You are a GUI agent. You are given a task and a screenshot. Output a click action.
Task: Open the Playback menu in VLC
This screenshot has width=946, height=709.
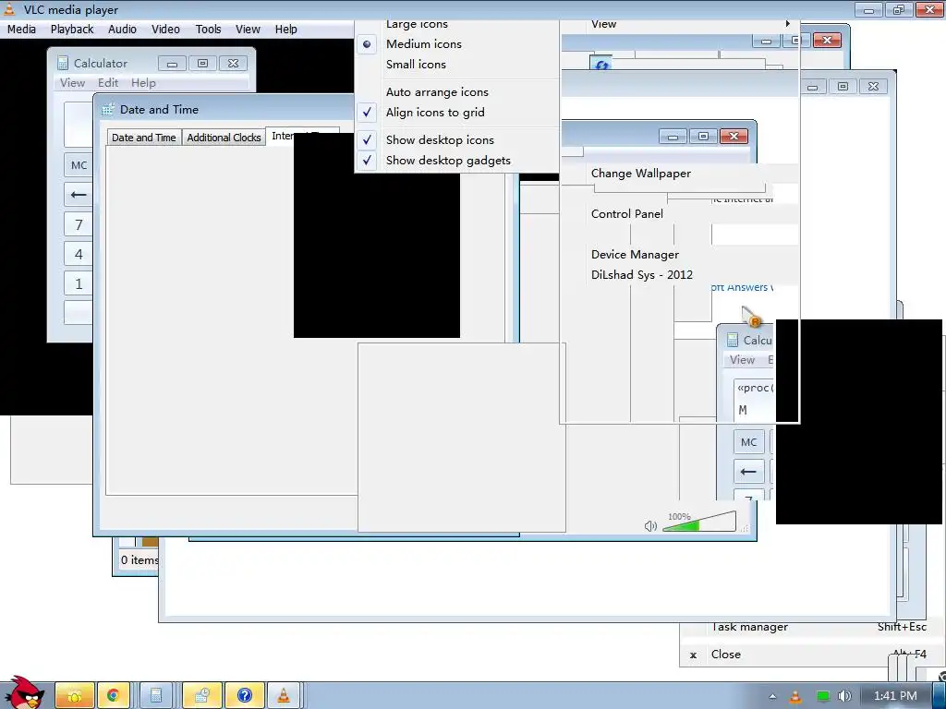pos(72,29)
